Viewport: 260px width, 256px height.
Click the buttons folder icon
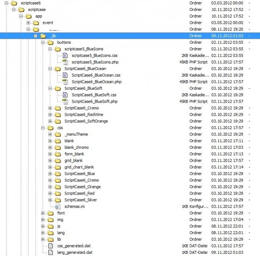[x=51, y=42]
